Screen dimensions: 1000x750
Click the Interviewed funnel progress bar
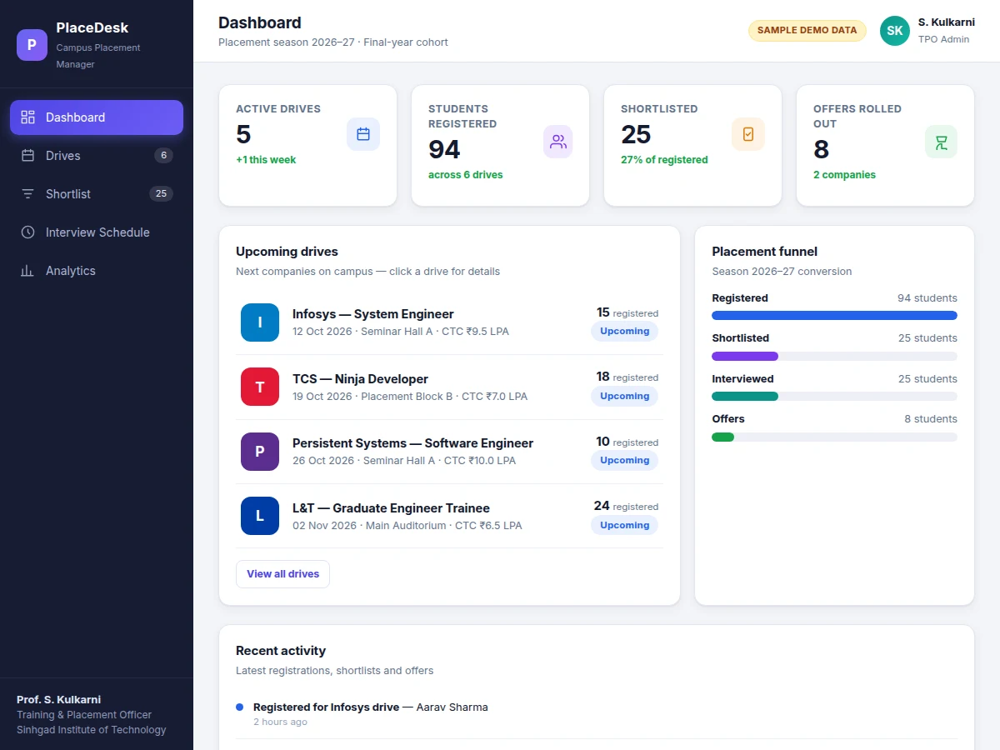[x=834, y=397]
